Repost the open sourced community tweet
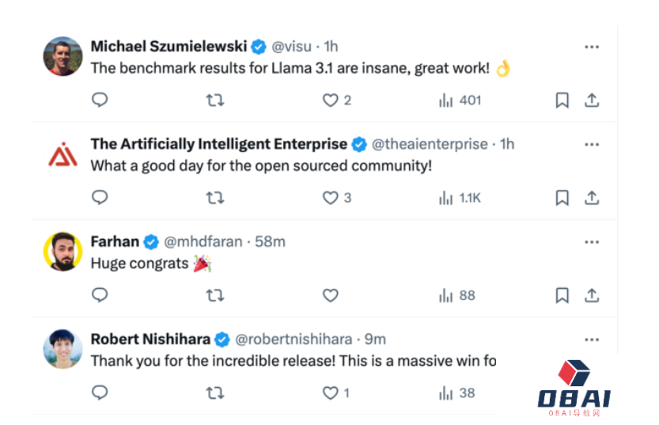Image resolution: width=659 pixels, height=425 pixels. coord(214,198)
